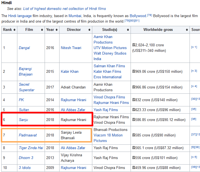Open Vinod Chopra Films link in PK row
200x172 pixels.
[109, 97]
